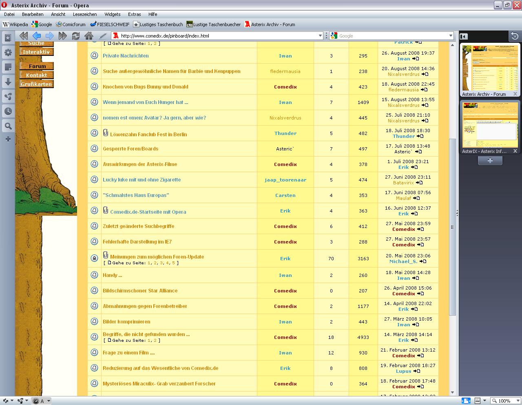Toggle show images button in status bar

click(477, 401)
